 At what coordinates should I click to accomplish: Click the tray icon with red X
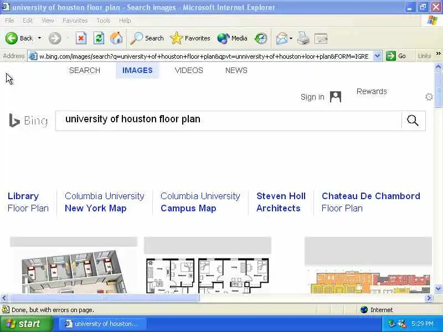point(402,324)
